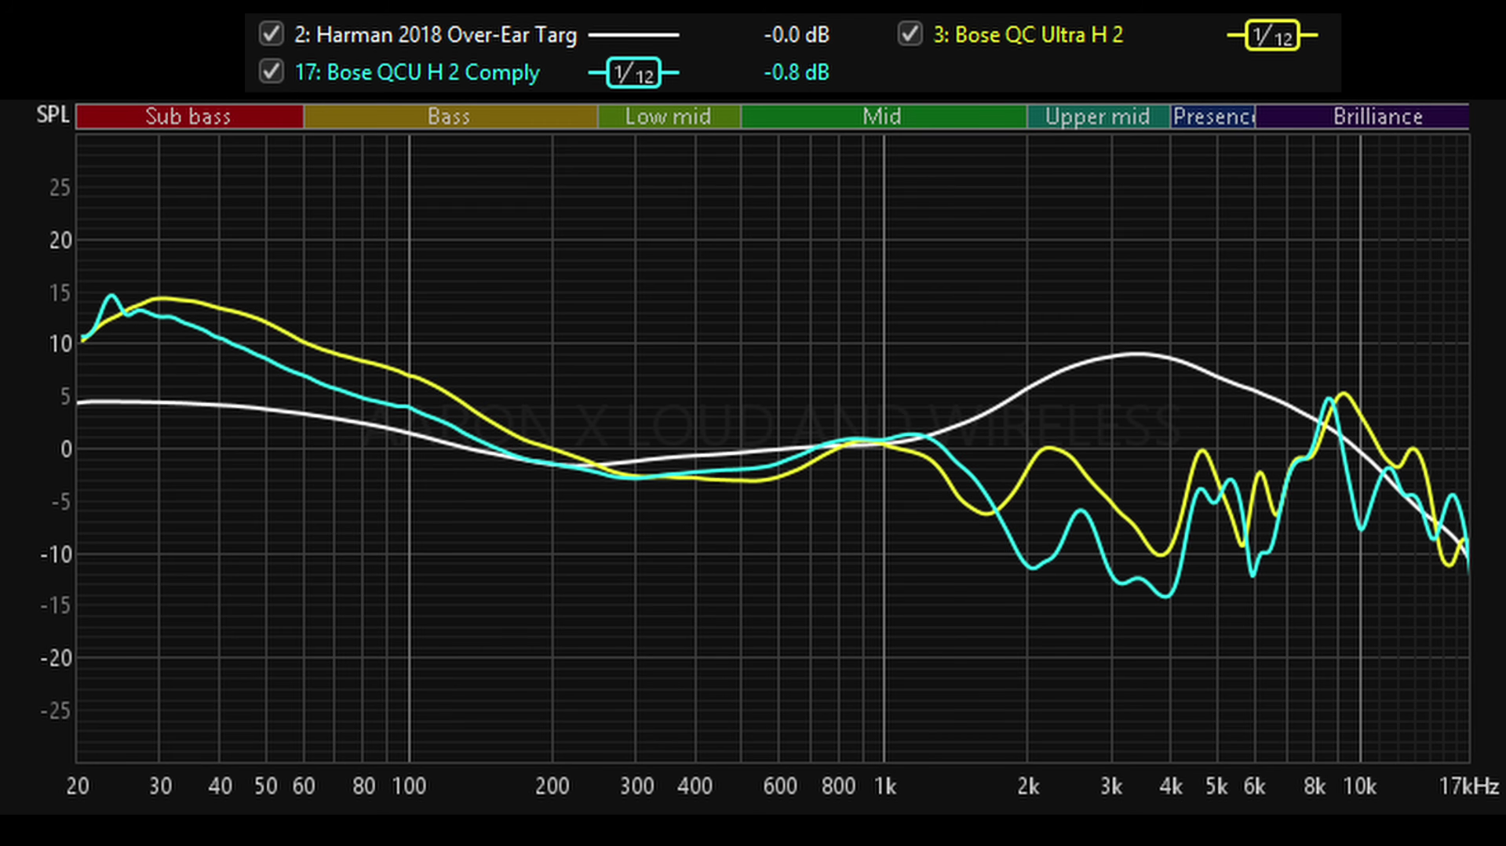Select the Mid frequency band

(884, 117)
